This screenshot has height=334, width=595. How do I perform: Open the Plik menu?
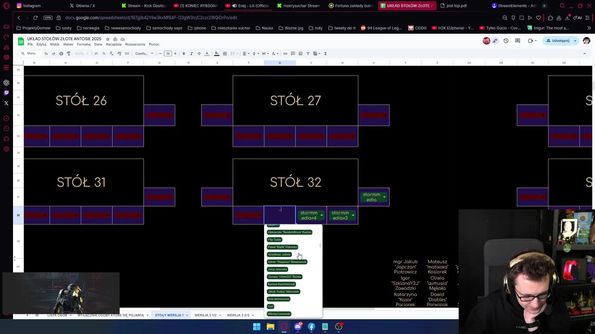click(30, 45)
